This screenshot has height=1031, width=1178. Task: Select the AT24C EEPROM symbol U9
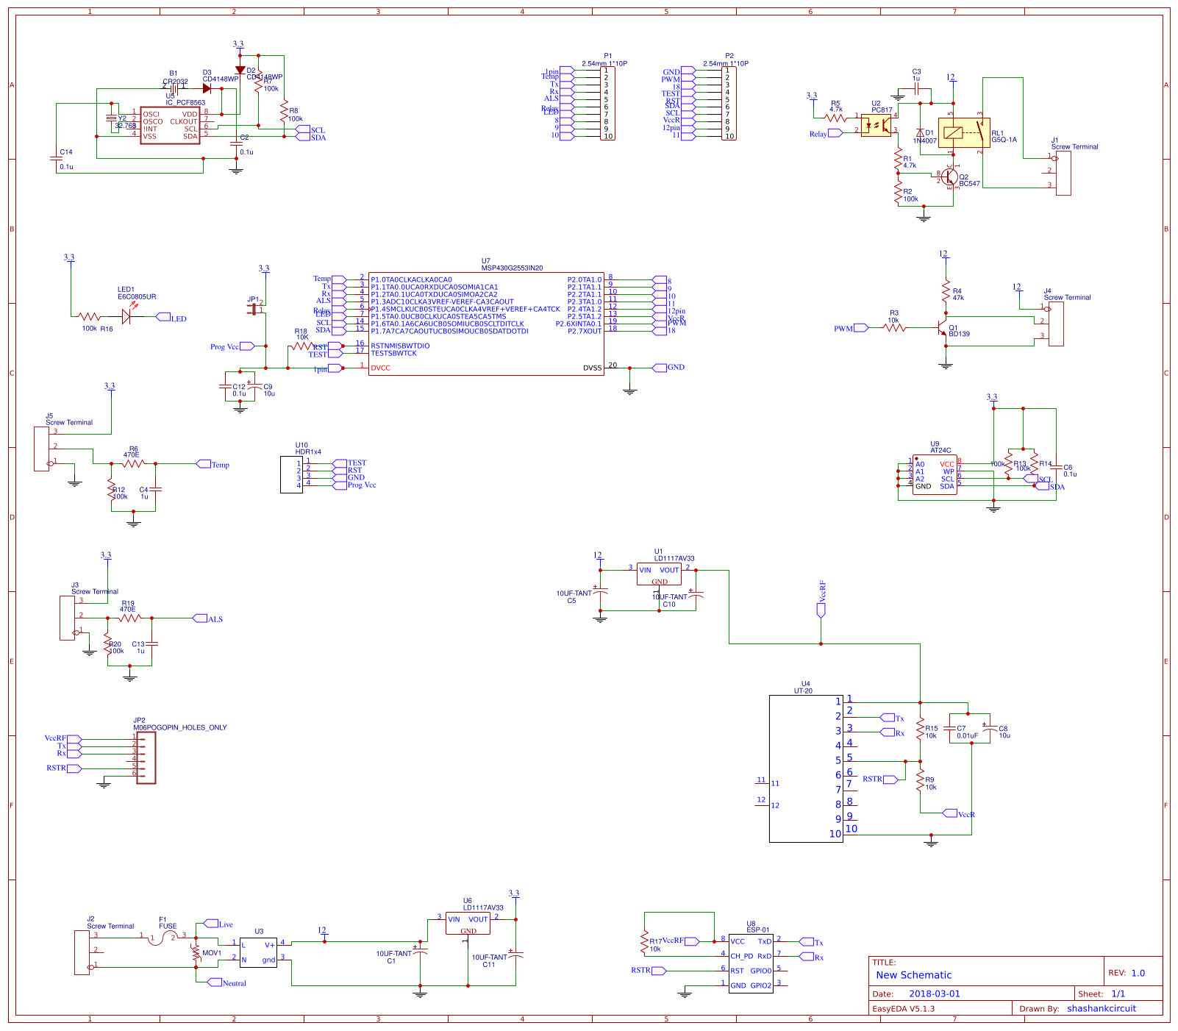tap(934, 474)
